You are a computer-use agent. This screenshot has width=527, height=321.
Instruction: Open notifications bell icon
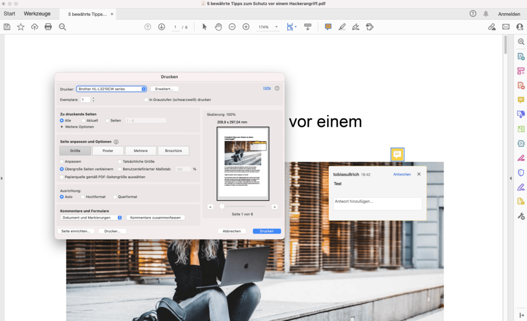click(x=486, y=14)
